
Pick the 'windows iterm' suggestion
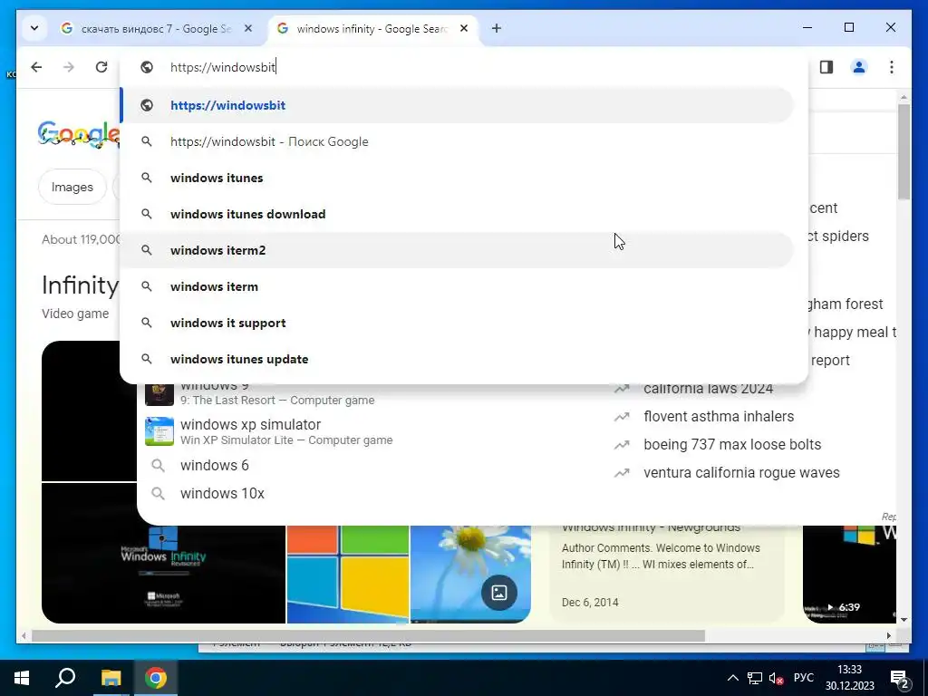[457, 286]
